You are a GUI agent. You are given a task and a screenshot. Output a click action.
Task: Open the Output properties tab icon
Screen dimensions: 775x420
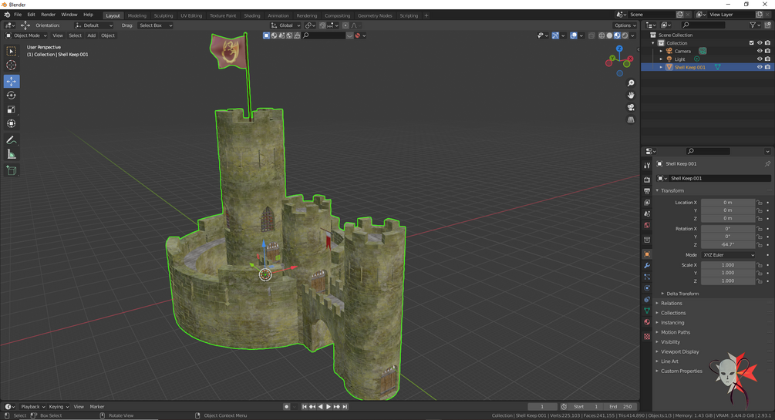[647, 190]
